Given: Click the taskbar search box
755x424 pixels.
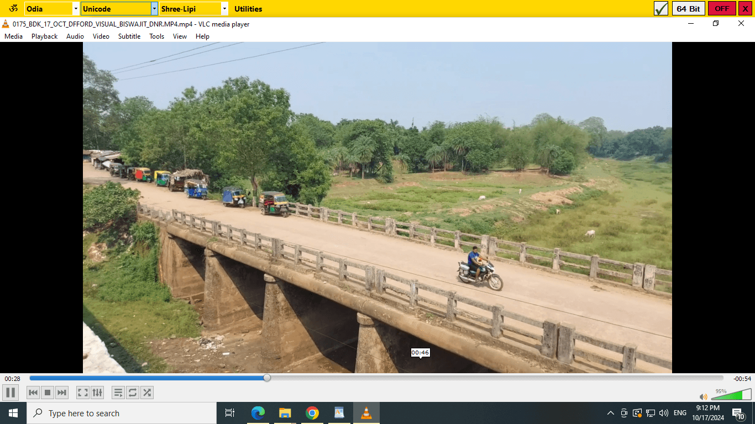Looking at the screenshot, I should [x=122, y=413].
